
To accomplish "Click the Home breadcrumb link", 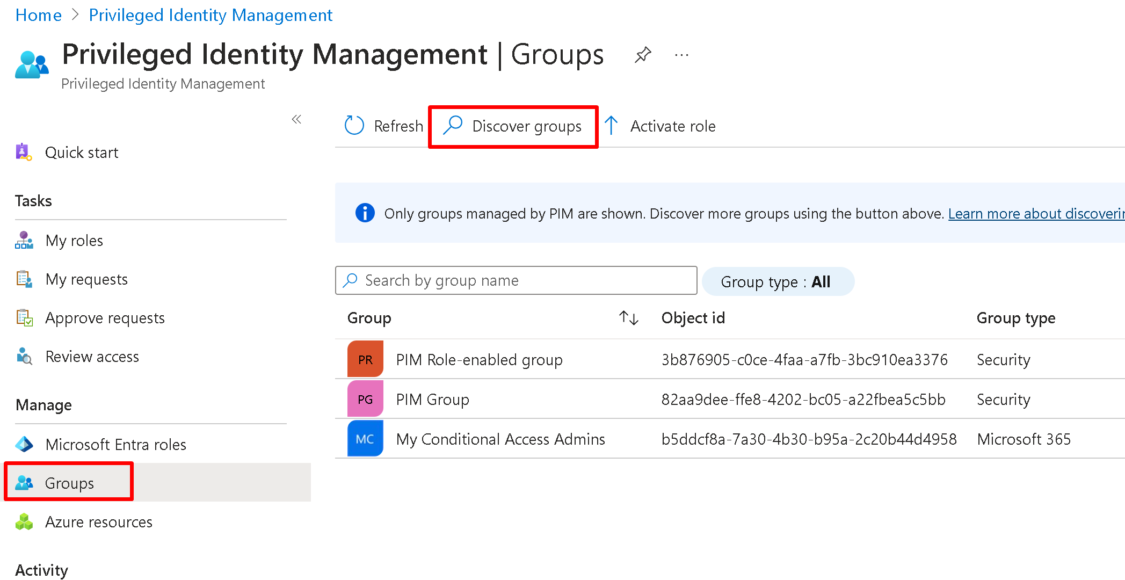I will [39, 15].
